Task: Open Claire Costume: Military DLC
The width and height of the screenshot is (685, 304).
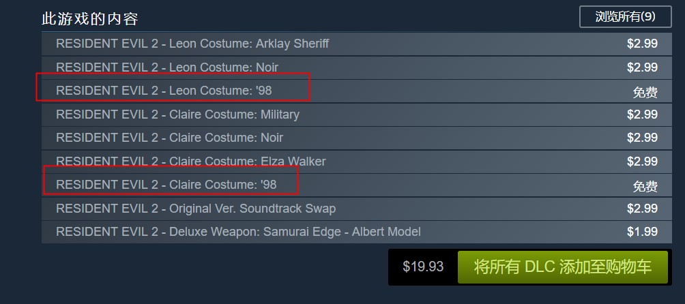Action: [356, 115]
